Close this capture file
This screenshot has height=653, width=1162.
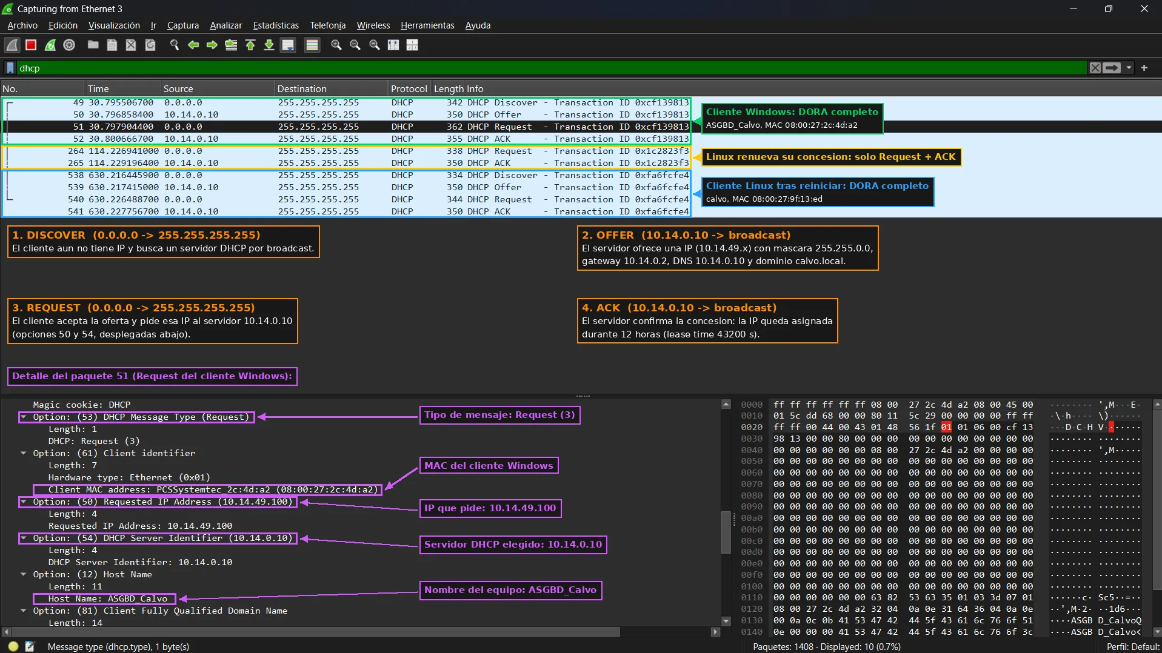coord(131,45)
